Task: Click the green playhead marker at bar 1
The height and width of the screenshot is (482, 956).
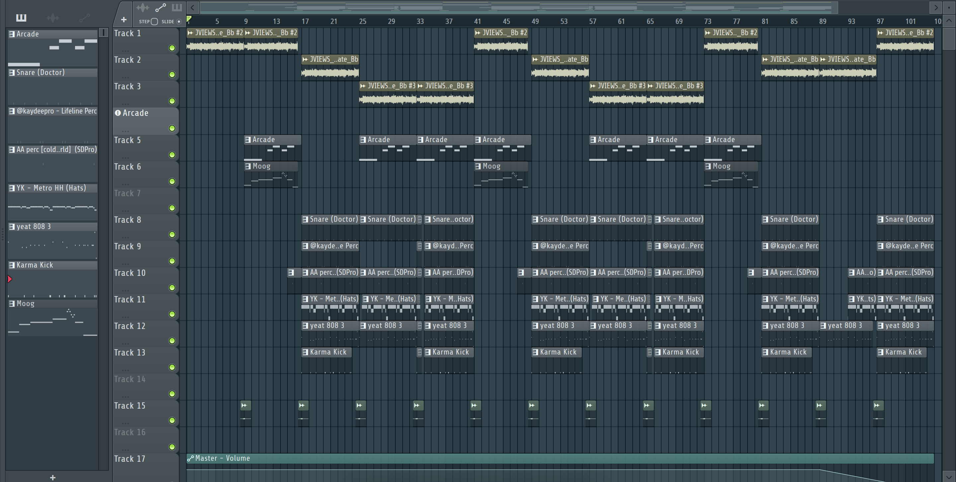Action: [189, 19]
